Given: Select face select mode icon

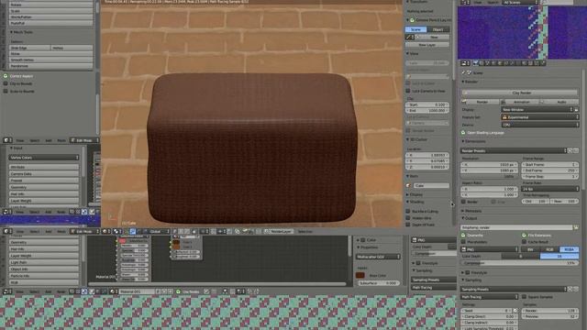Looking at the screenshot, I should [x=187, y=232].
